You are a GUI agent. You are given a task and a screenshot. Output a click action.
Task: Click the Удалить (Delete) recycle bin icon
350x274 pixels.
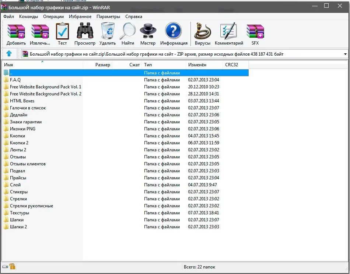coord(108,32)
